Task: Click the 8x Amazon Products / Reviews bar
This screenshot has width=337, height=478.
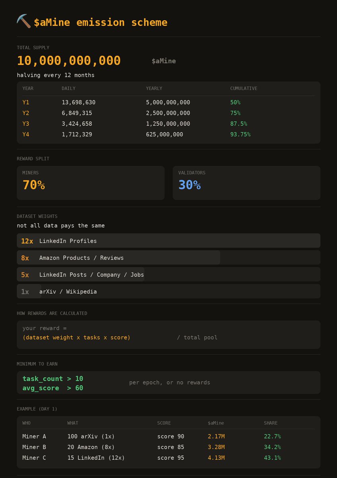Action: 168,258
